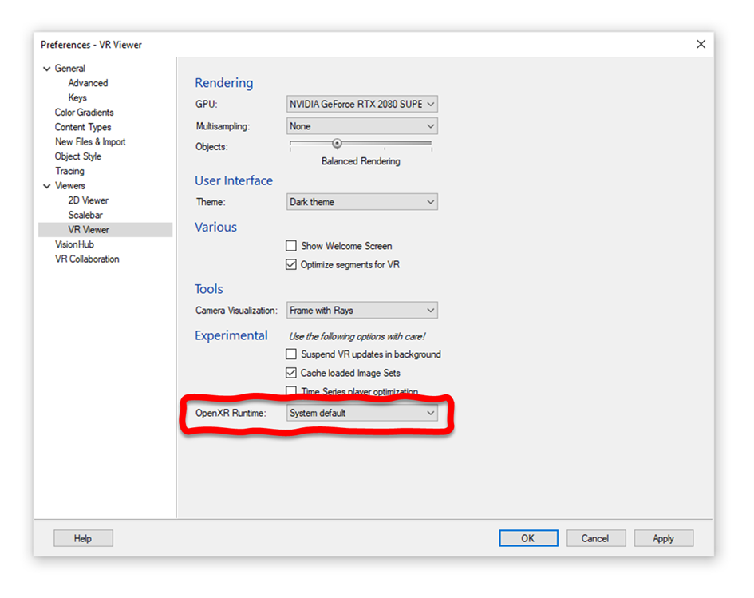The width and height of the screenshot is (754, 598).
Task: Confirm changes with the OK button
Action: pyautogui.click(x=528, y=537)
